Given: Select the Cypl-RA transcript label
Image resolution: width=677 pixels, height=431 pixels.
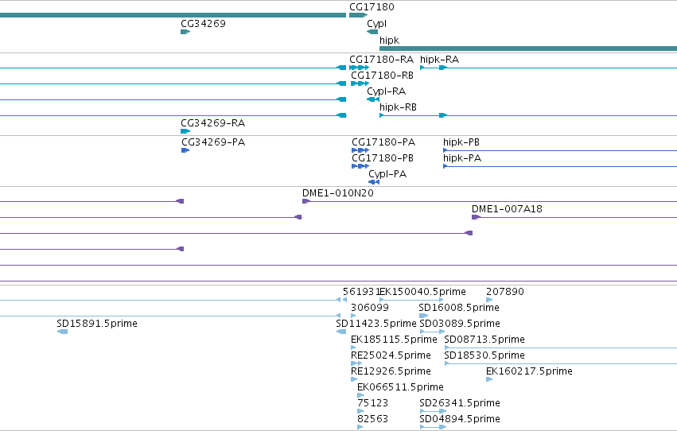Looking at the screenshot, I should [386, 91].
